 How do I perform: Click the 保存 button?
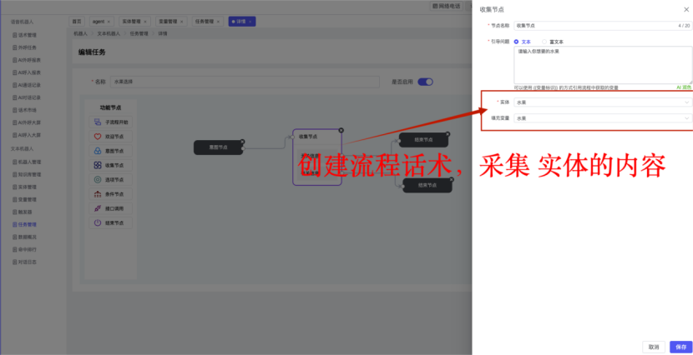point(680,347)
